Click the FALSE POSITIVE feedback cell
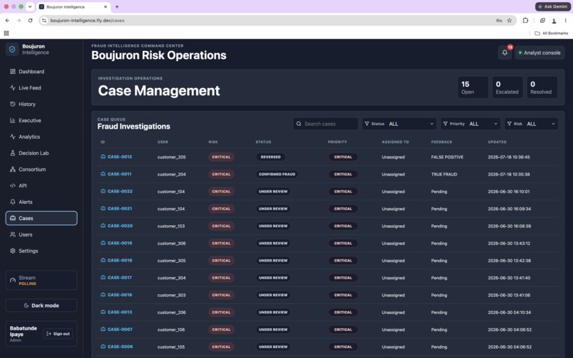This screenshot has width=573, height=358. click(447, 157)
